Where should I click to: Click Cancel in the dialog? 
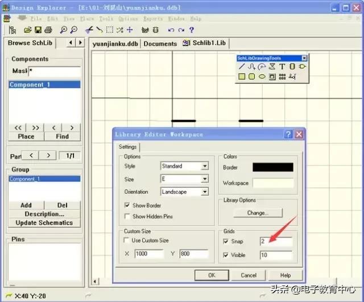tap(249, 275)
